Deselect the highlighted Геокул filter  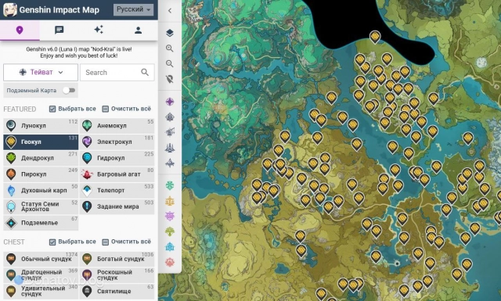tap(41, 142)
